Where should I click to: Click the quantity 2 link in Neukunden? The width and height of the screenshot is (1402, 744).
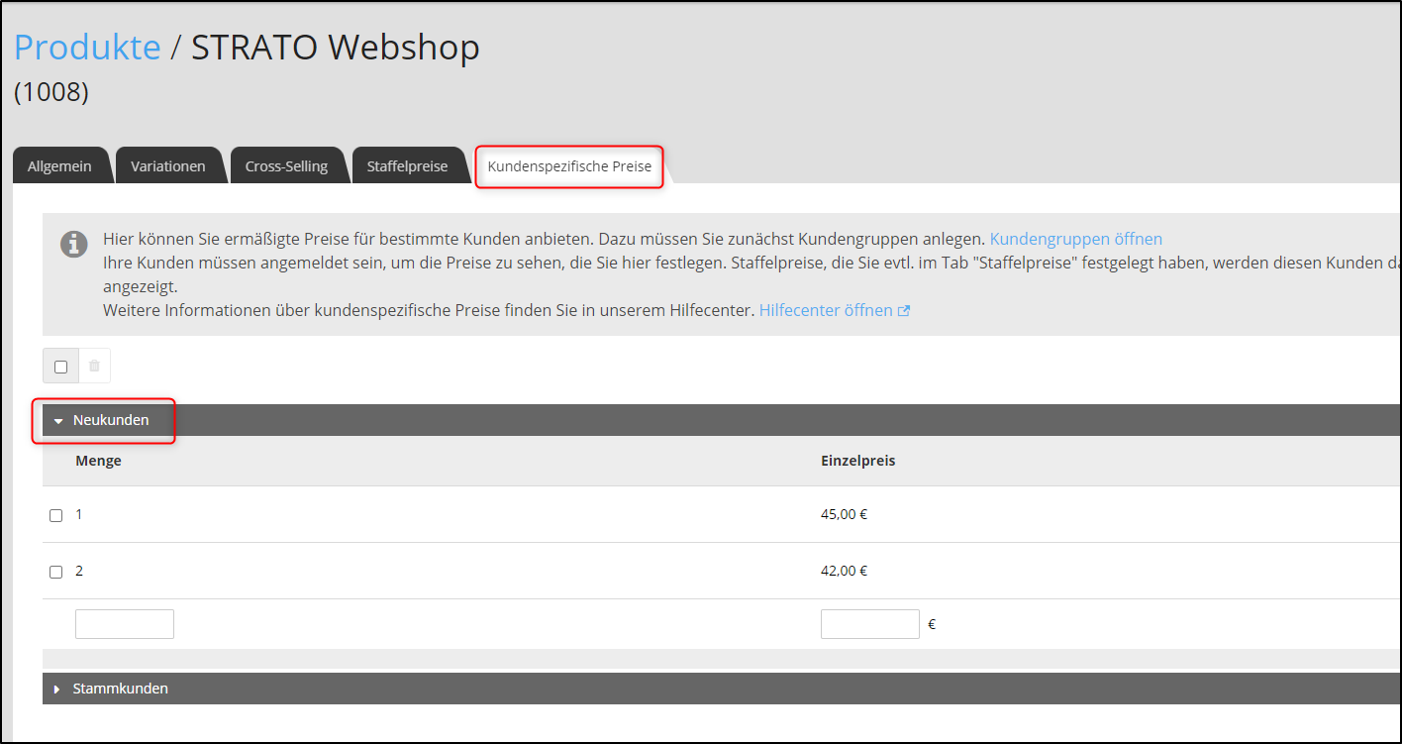(x=78, y=571)
